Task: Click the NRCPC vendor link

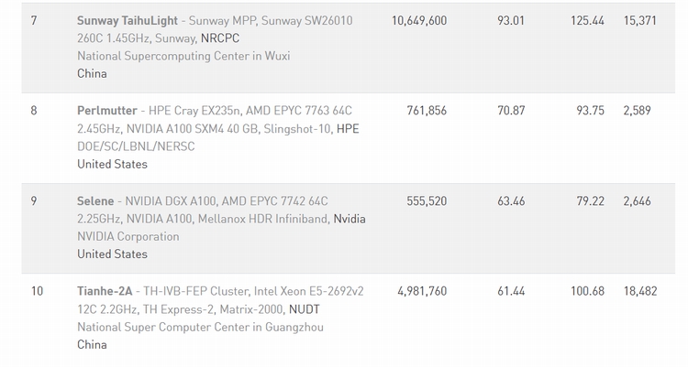Action: click(220, 38)
